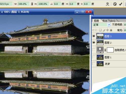Select the layer named 图层 3

tap(108, 36)
